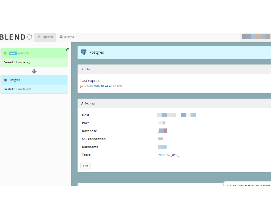Image resolution: width=271 pixels, height=203 pixels.
Task: Open the chat message popup
Action: click(247, 184)
